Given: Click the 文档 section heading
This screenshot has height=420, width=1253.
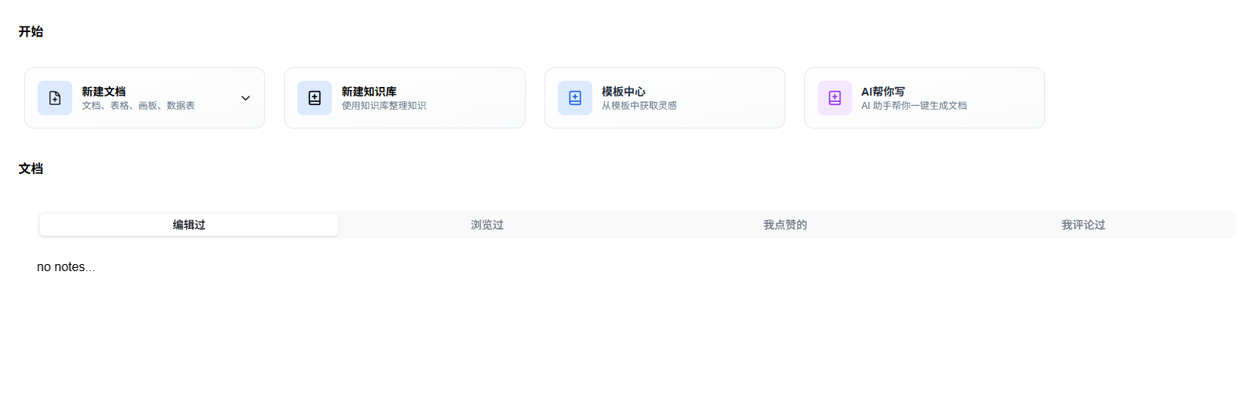Looking at the screenshot, I should [x=31, y=168].
